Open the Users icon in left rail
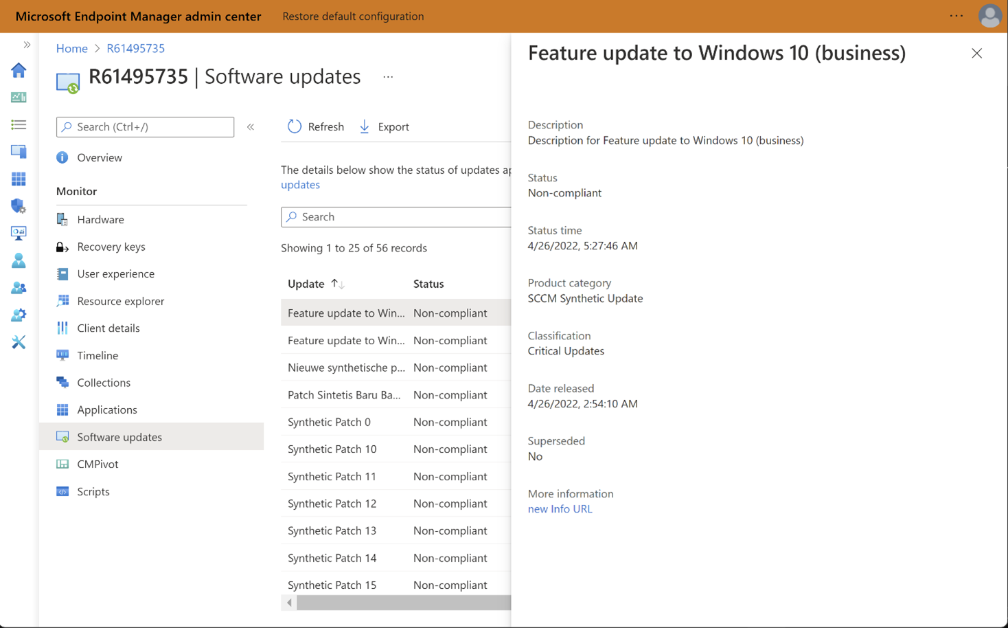This screenshot has width=1008, height=628. pyautogui.click(x=19, y=260)
